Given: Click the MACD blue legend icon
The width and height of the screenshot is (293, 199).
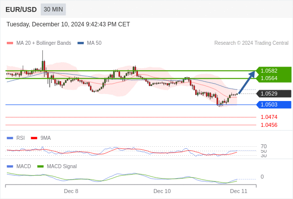Looking at the screenshot, I should 10,167.
